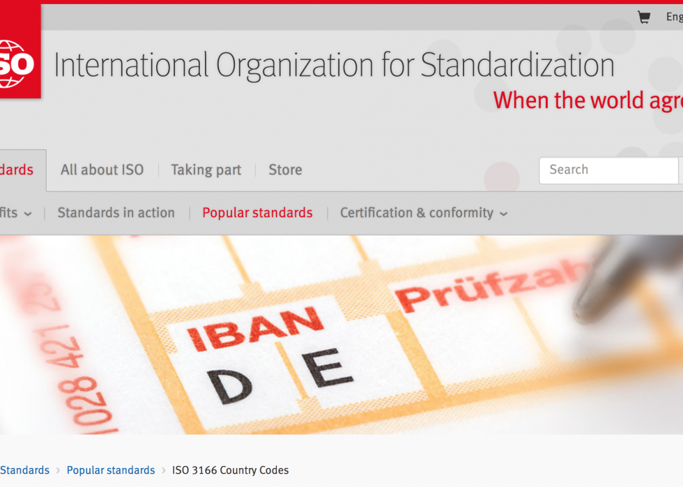Viewport: 683px width, 487px height.
Task: Go to the Store section
Action: tap(285, 170)
